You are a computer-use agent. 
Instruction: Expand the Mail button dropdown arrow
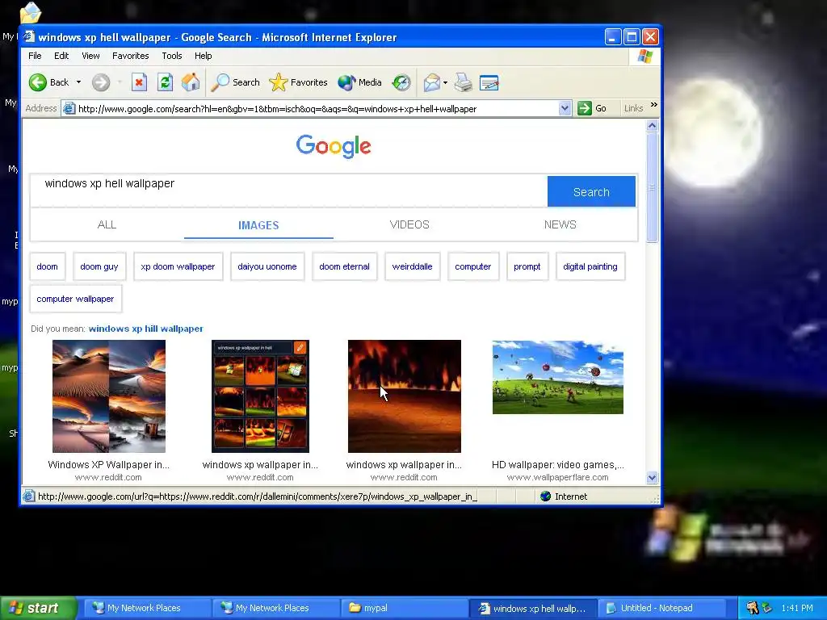[445, 82]
